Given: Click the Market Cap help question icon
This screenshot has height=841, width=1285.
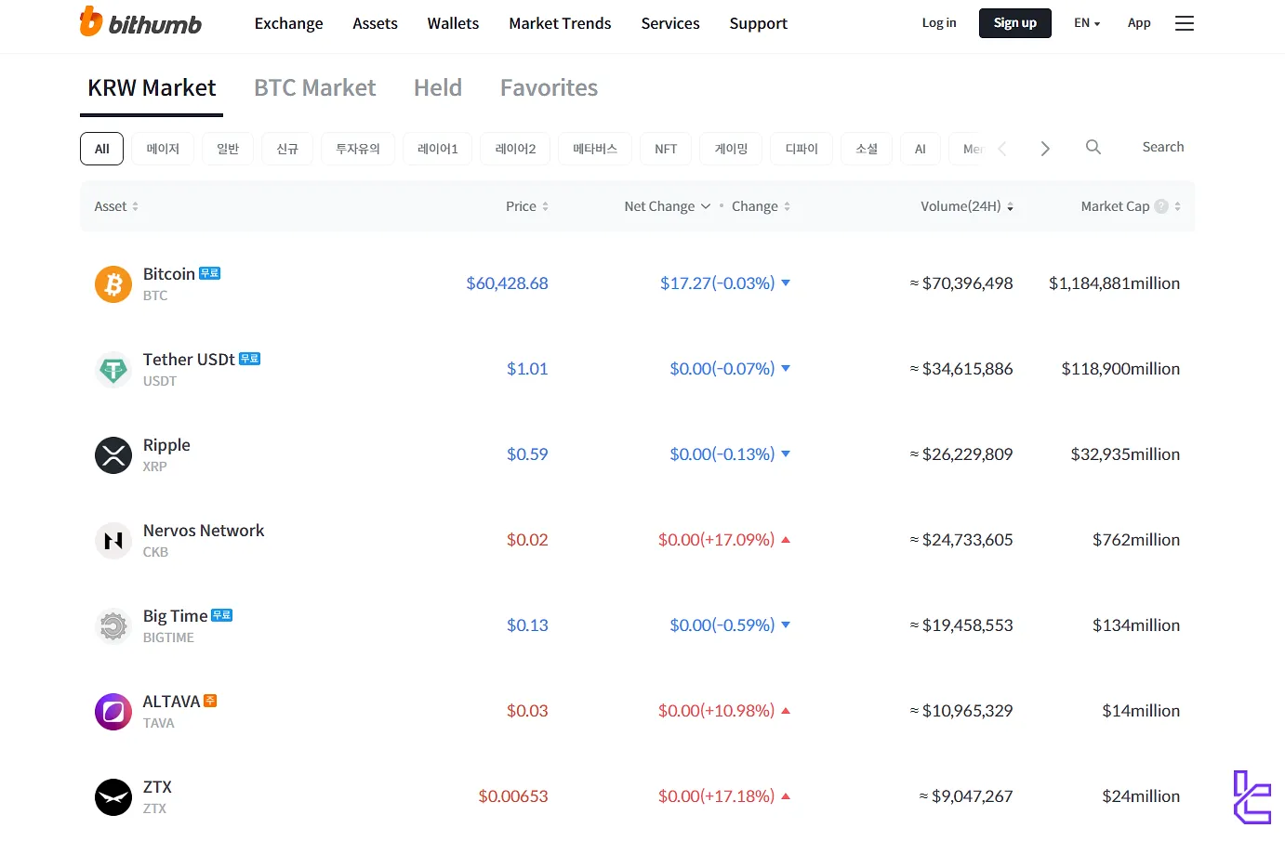Looking at the screenshot, I should [x=1161, y=206].
